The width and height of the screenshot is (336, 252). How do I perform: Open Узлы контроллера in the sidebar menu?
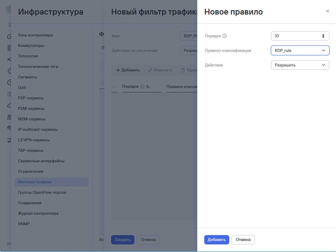[x=35, y=35]
